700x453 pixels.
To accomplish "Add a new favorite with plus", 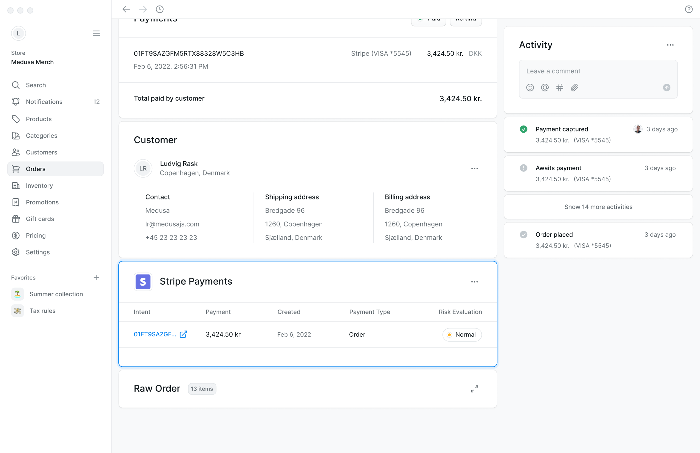I will coord(96,278).
